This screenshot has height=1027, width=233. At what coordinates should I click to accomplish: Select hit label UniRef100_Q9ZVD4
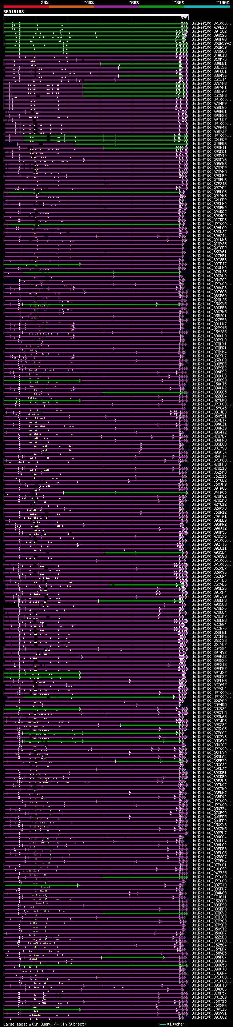coord(209,188)
